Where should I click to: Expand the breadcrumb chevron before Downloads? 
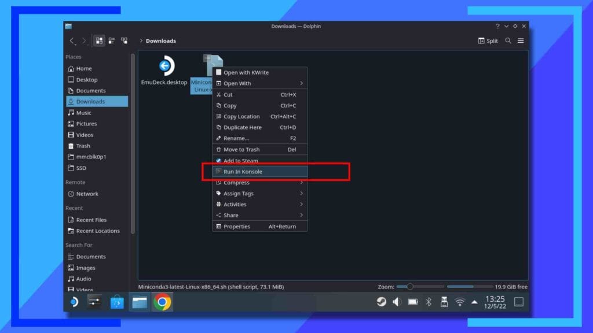141,41
